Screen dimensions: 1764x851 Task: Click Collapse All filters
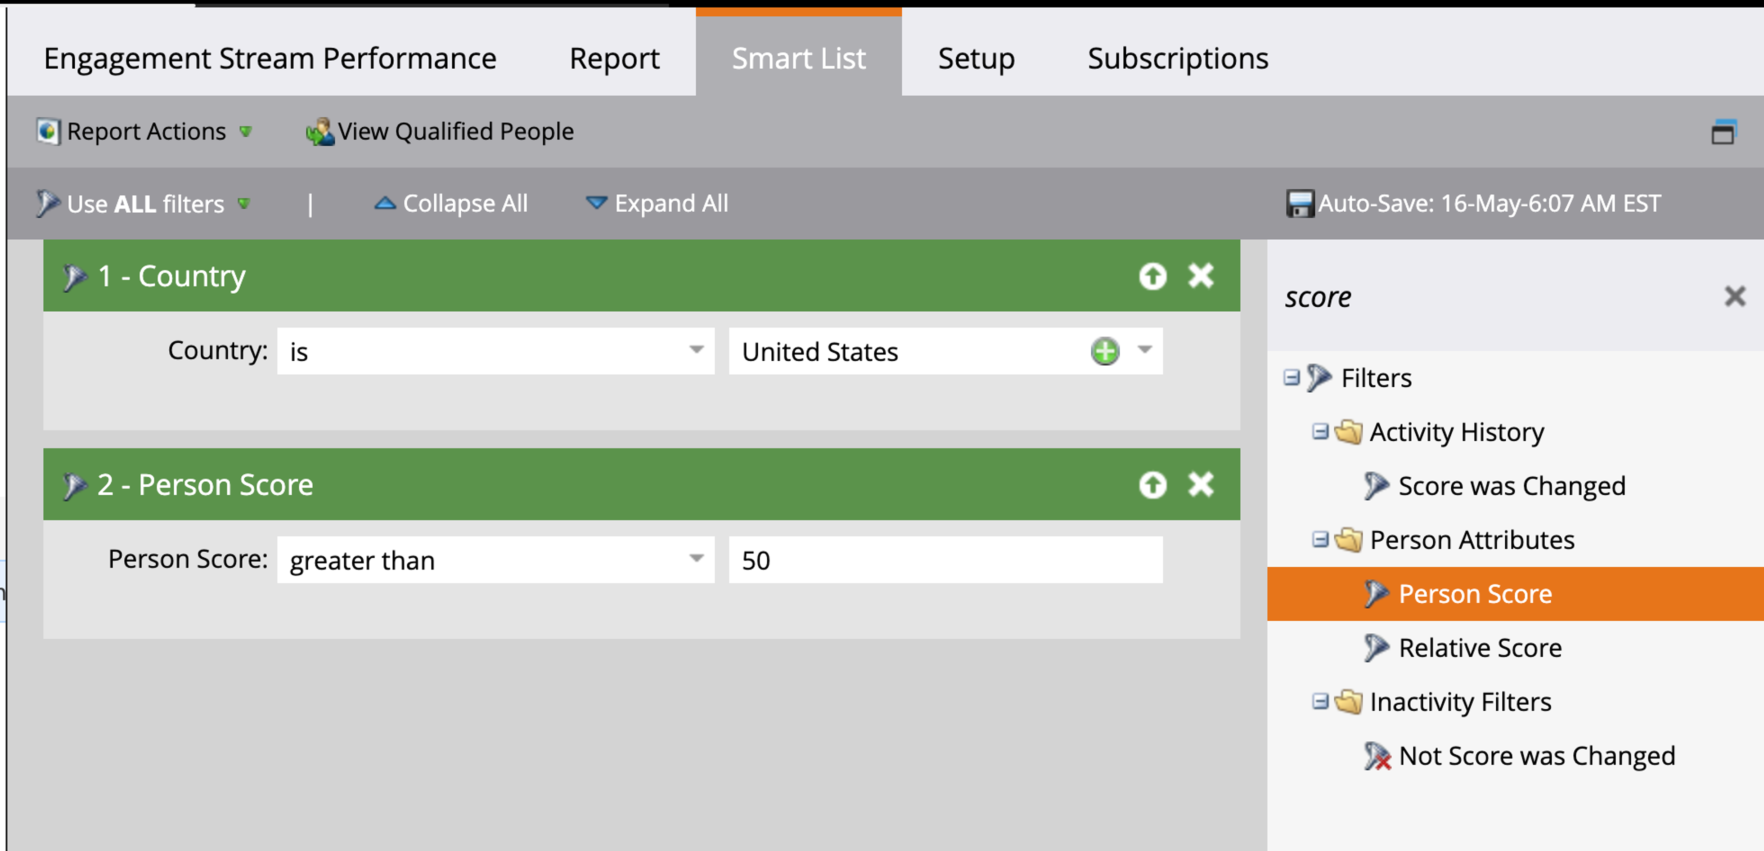point(451,203)
